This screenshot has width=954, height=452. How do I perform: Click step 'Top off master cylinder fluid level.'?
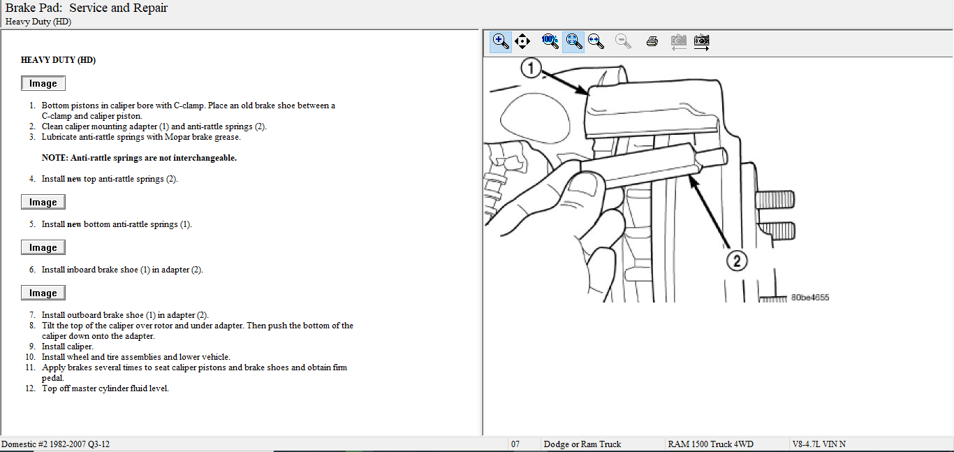pyautogui.click(x=105, y=388)
